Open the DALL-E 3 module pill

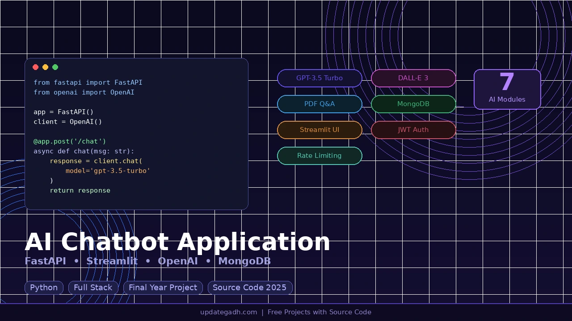click(x=413, y=78)
